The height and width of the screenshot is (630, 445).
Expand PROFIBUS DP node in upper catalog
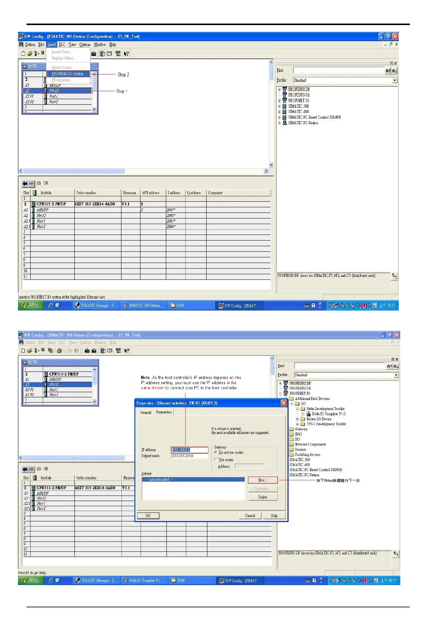click(279, 89)
